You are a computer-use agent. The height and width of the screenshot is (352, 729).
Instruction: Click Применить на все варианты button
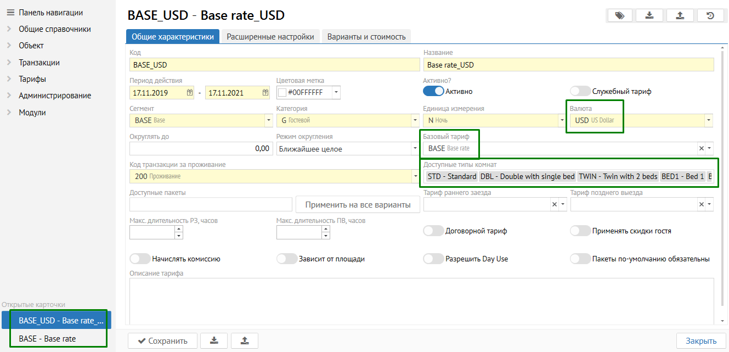(358, 205)
